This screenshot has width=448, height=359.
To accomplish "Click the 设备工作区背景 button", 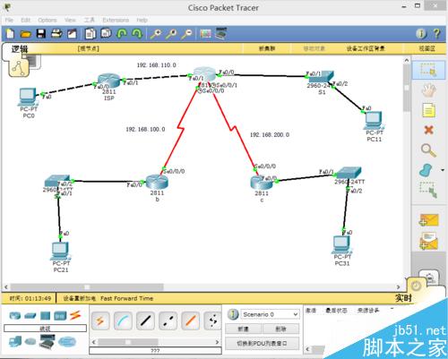I will [x=366, y=48].
